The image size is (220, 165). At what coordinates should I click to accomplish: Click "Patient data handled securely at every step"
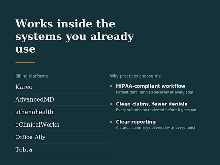(155, 92)
